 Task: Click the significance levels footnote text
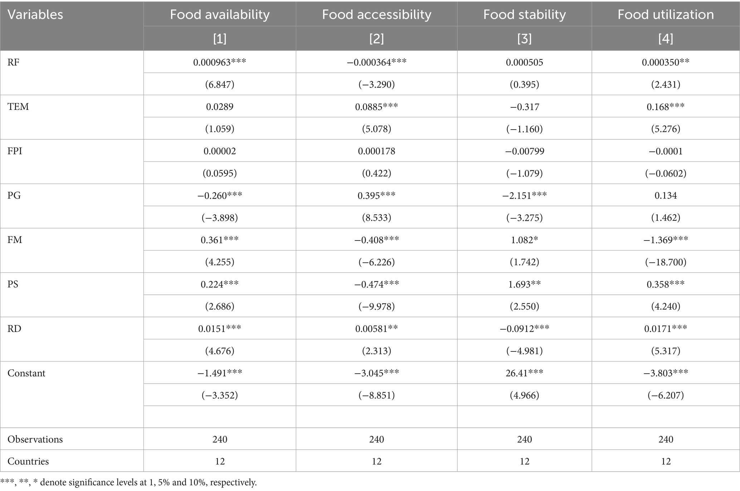pos(129,482)
